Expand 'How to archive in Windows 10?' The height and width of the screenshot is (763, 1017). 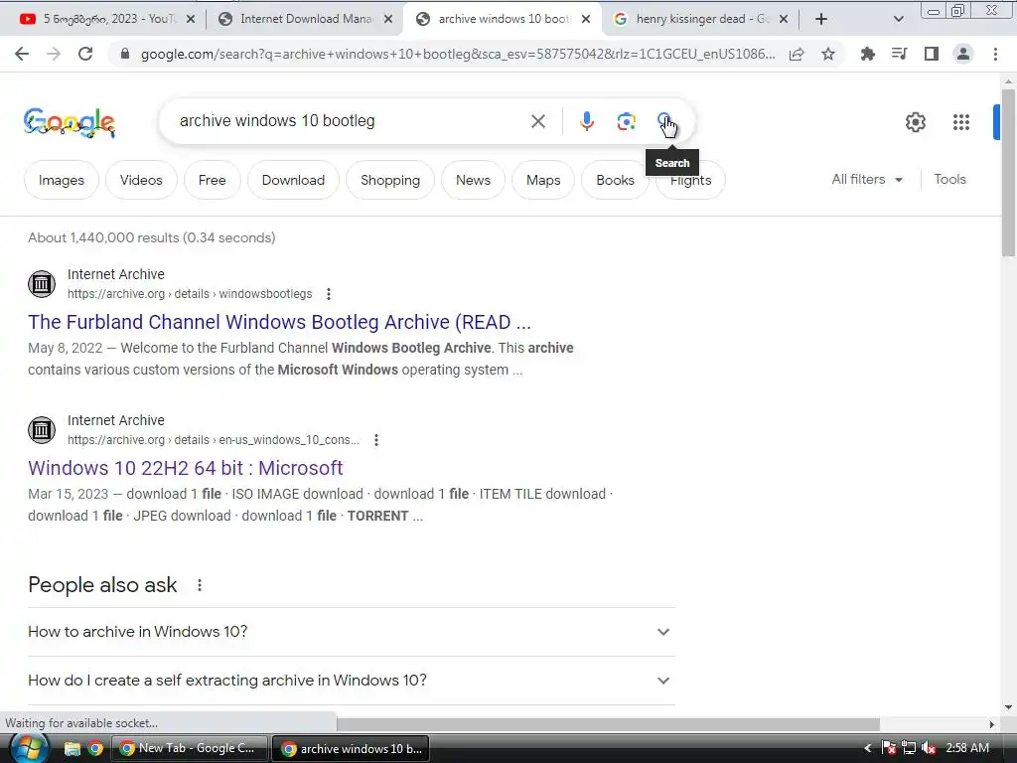coord(351,632)
